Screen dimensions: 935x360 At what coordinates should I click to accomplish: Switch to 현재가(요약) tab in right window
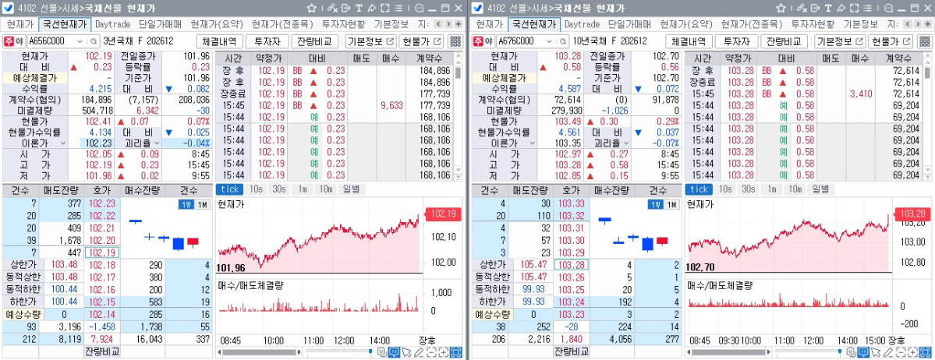[x=686, y=24]
